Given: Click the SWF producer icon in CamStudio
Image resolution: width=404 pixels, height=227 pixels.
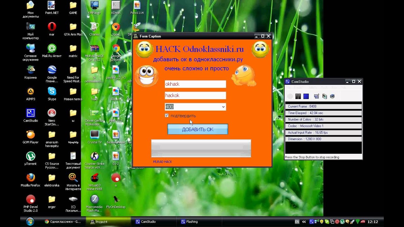Looking at the screenshot, I should coord(332,96).
